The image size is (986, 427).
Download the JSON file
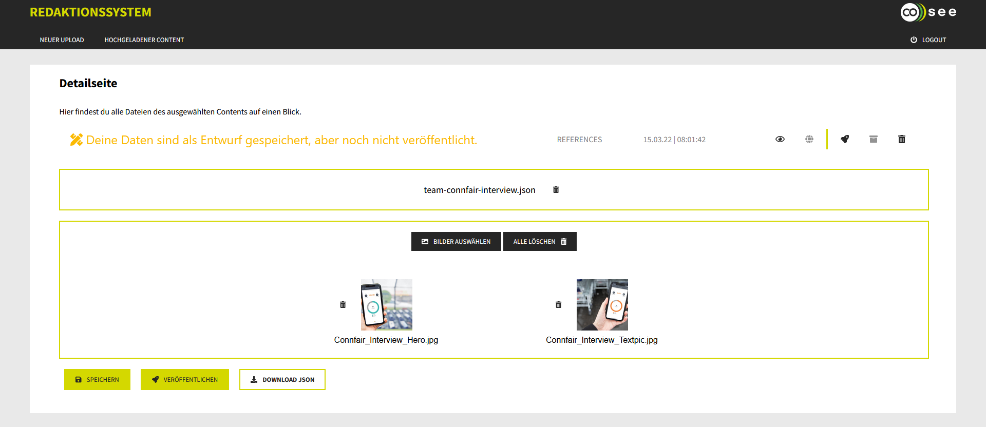tap(282, 380)
